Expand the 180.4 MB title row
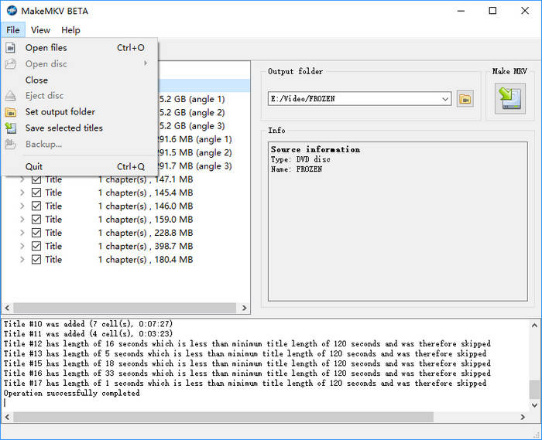This screenshot has height=440, width=542. click(22, 260)
